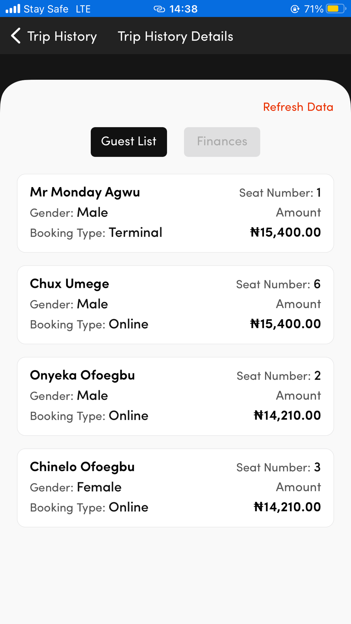This screenshot has width=351, height=624.
Task: Tap Seat Number 6 label
Action: 278,284
